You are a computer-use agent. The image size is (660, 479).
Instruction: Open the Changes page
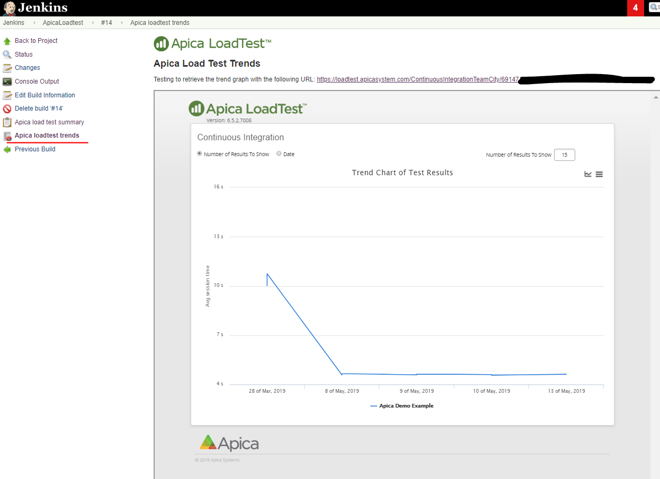[28, 68]
